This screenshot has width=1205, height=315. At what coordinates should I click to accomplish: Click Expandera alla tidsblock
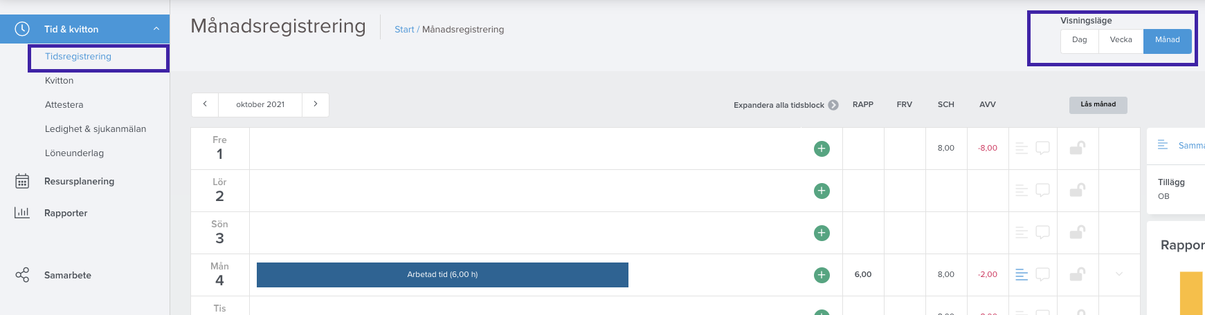coord(786,105)
